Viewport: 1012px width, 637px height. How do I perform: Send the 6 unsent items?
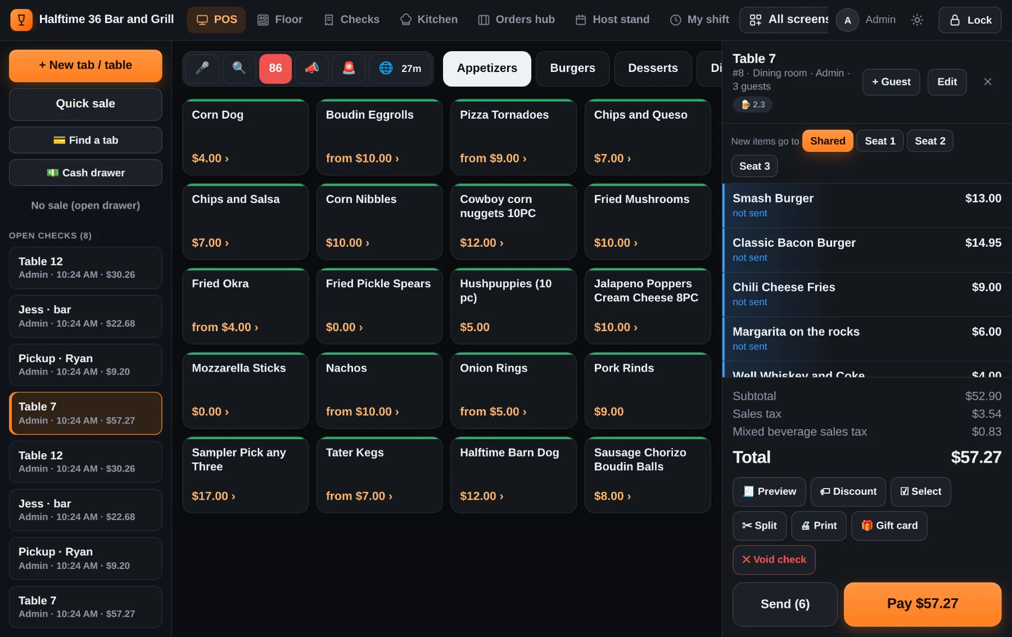[785, 604]
